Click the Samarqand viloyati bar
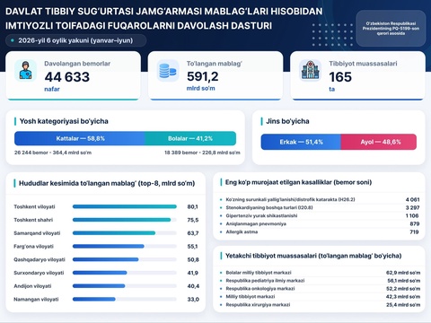Image resolution: width=431 pixels, height=323 pixels. point(114,233)
